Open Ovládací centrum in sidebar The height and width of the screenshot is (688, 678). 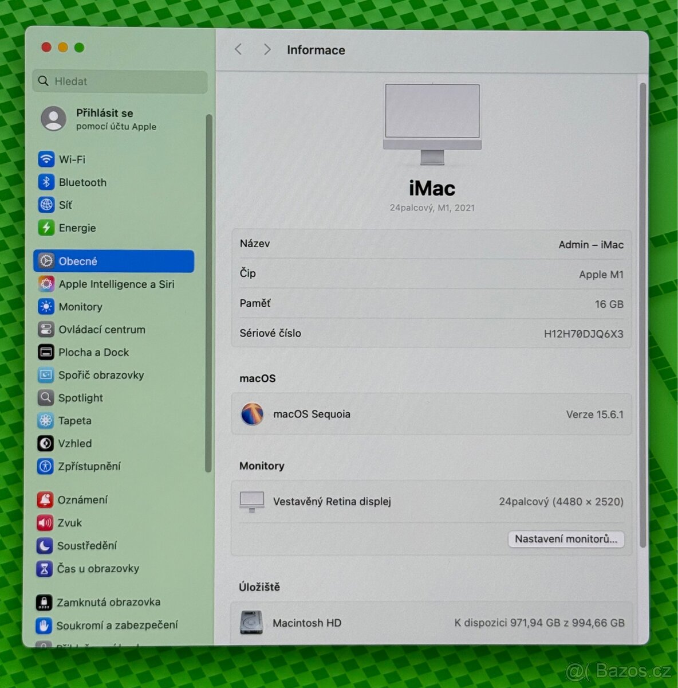(101, 330)
